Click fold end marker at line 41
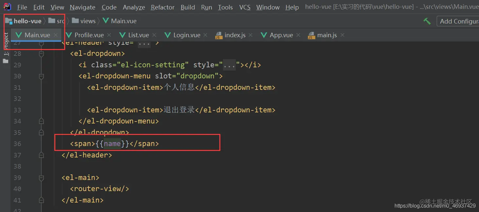 tap(41, 200)
